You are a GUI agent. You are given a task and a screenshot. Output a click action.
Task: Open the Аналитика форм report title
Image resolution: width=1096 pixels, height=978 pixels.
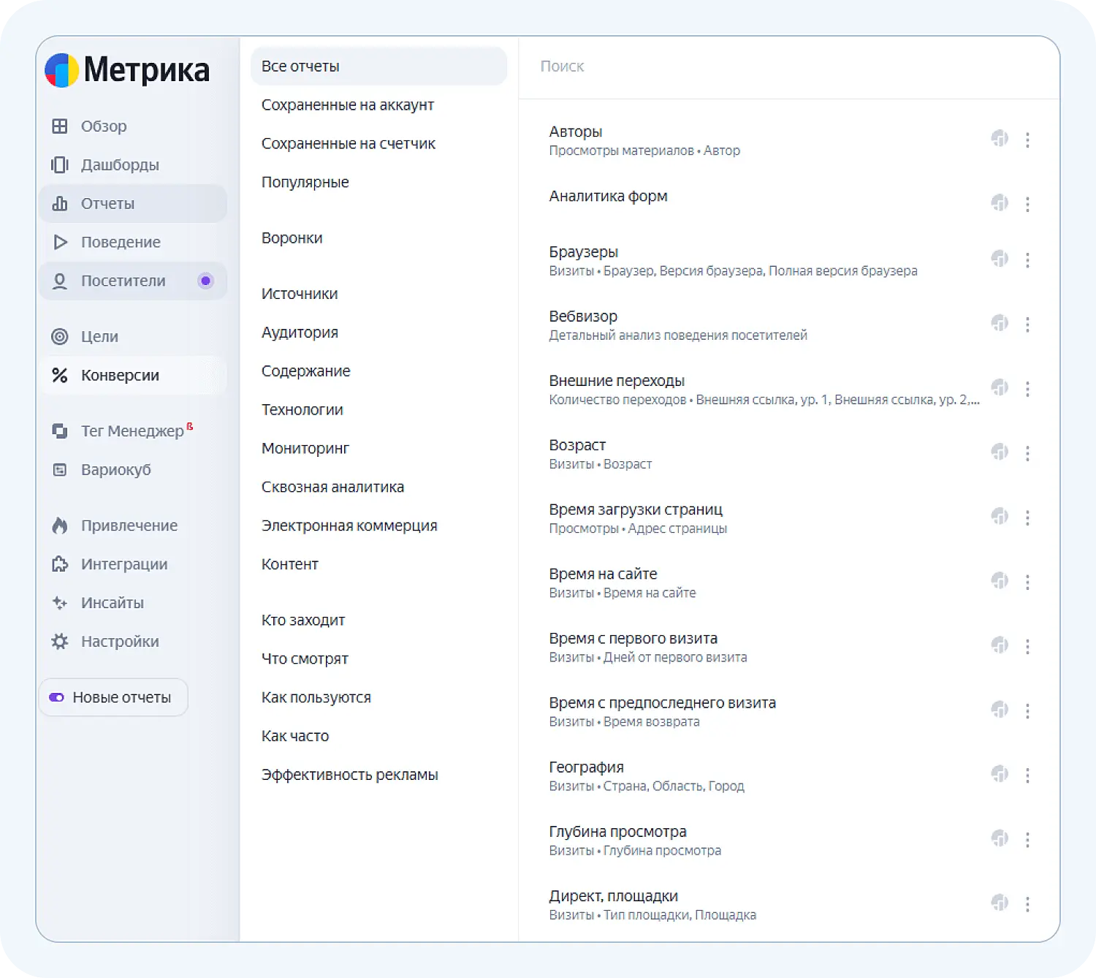[608, 197]
